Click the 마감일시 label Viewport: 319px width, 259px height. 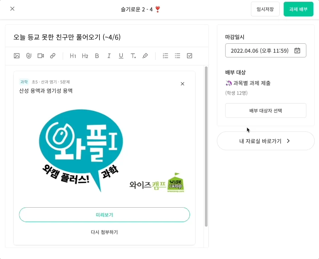tap(235, 37)
